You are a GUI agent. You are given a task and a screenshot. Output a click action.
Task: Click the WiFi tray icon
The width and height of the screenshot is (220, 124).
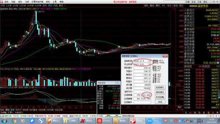click(171, 121)
